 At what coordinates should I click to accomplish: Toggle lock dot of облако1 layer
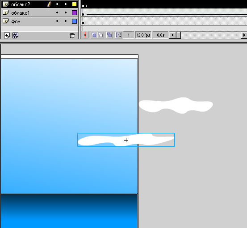(66, 12)
